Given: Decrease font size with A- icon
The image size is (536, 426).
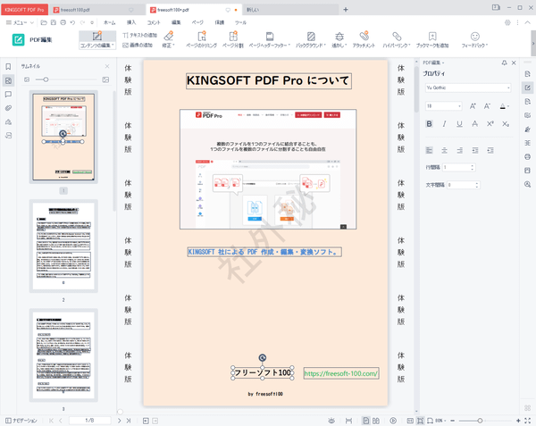Looking at the screenshot, I should 488,106.
